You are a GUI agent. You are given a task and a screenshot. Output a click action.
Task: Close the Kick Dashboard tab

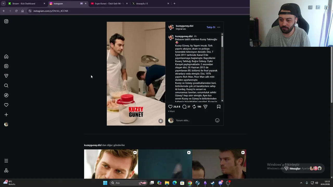[44, 4]
